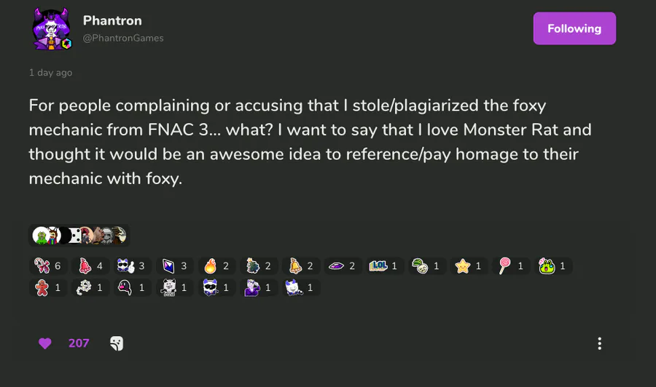Click the gingerbread man sticker reaction
The height and width of the screenshot is (387, 656).
pos(48,288)
